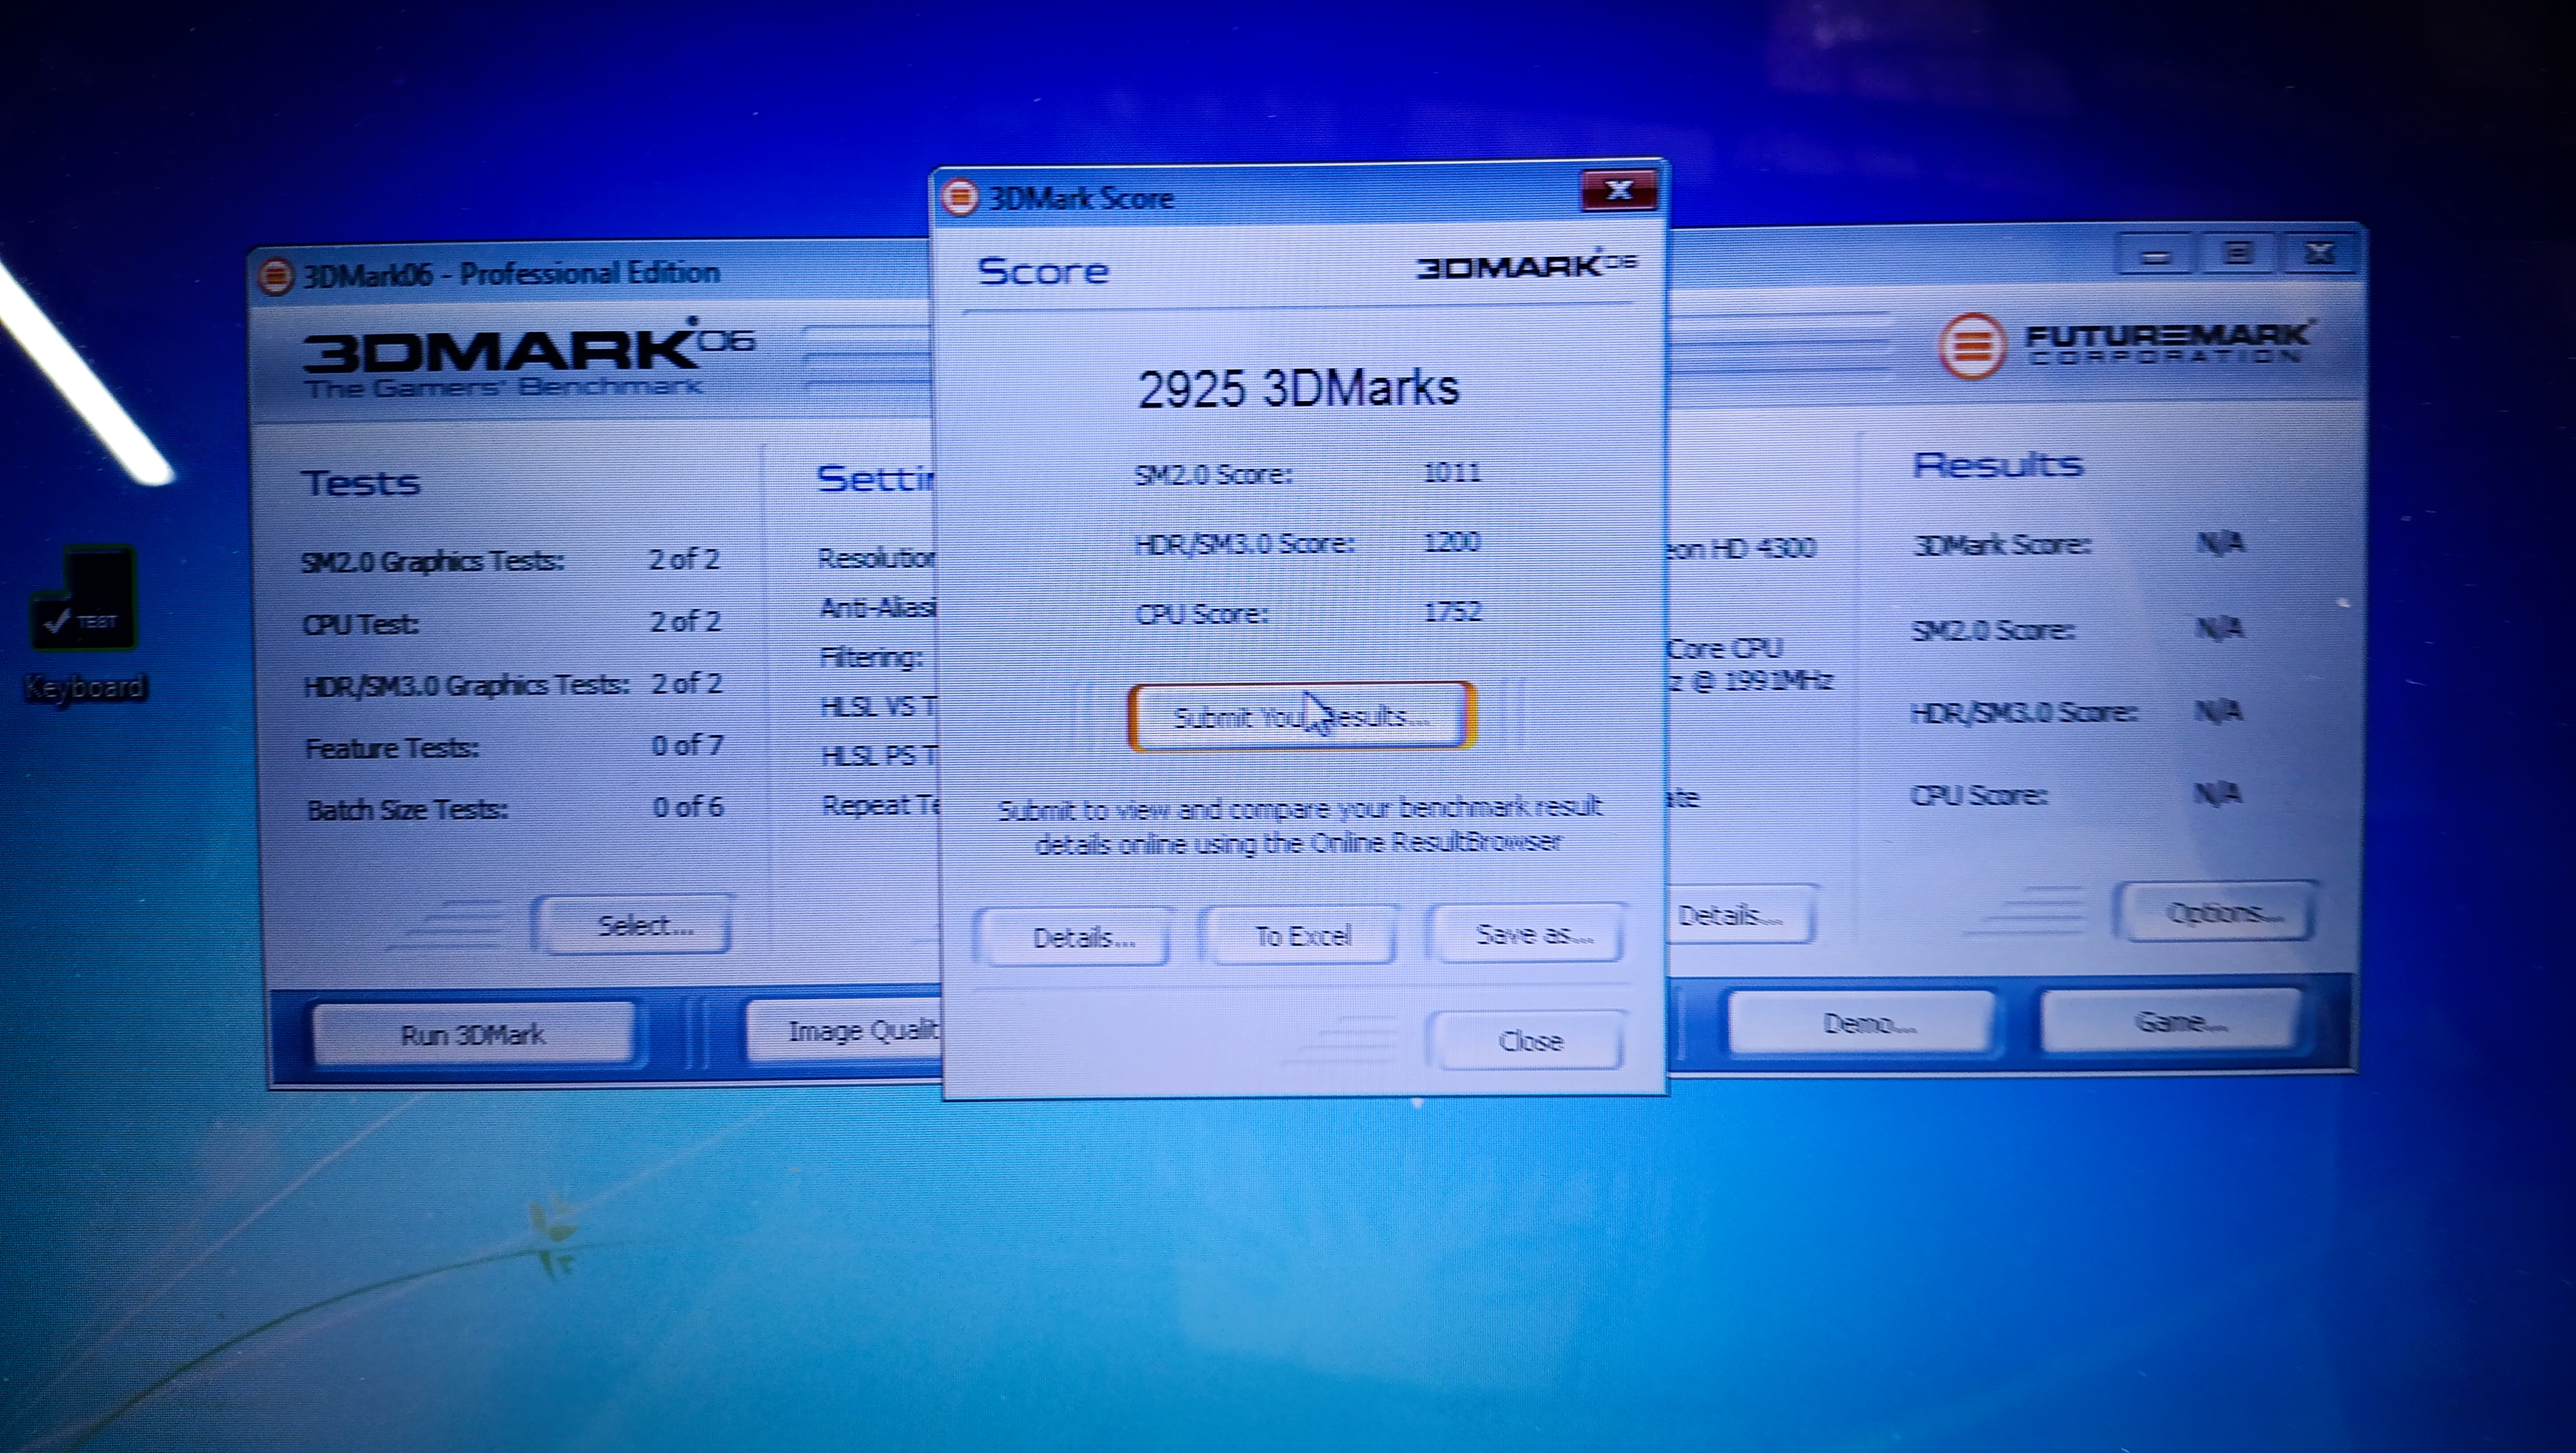The image size is (2576, 1453).
Task: Click SM2.0 Graphics Tests 2 of 2 value
Action: (x=684, y=559)
